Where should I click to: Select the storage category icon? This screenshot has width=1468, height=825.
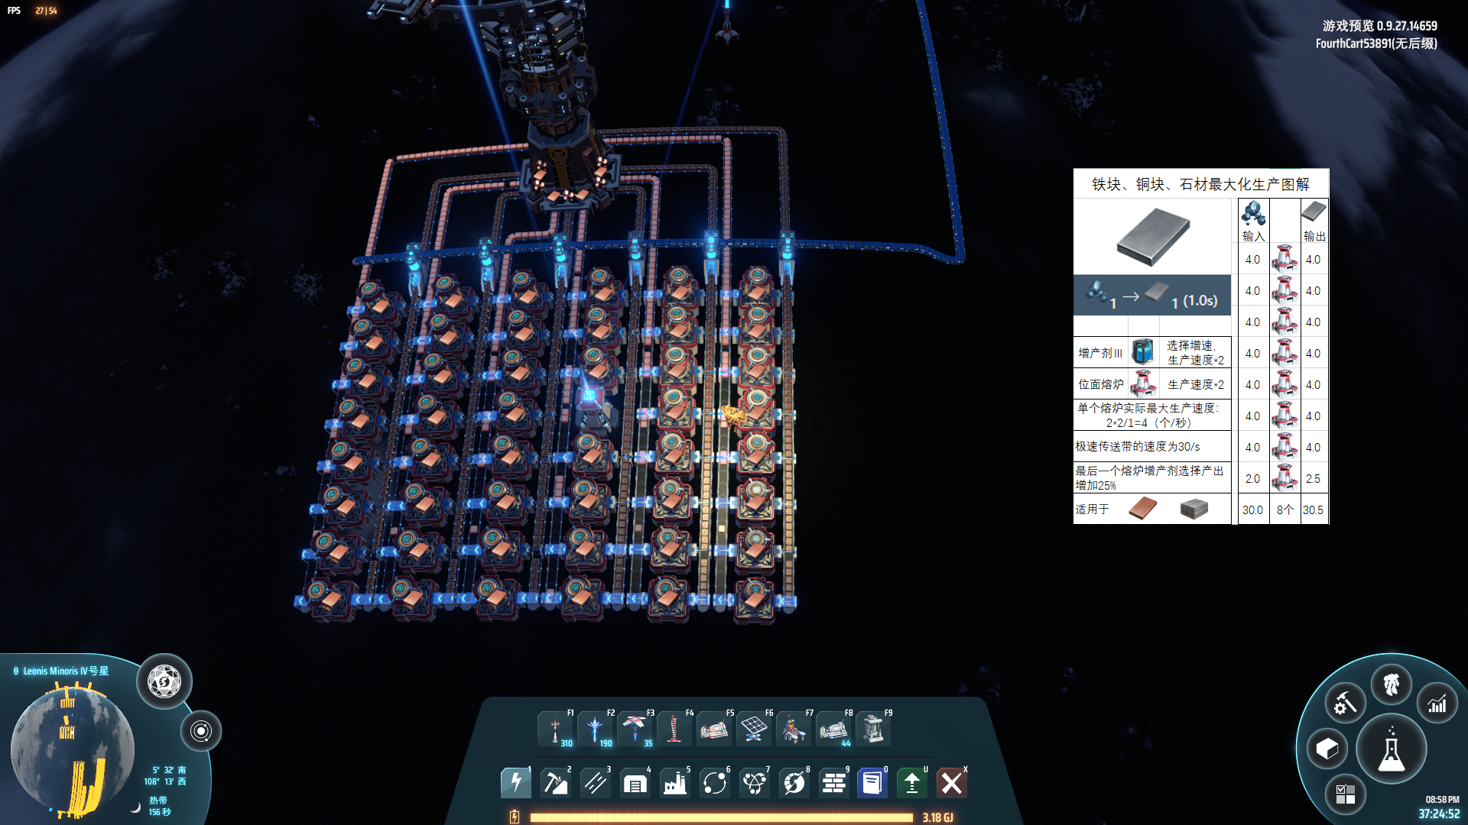635,782
